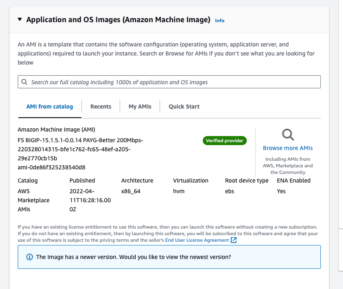
Task: Open the End User License Agreement link
Action: pyautogui.click(x=197, y=240)
